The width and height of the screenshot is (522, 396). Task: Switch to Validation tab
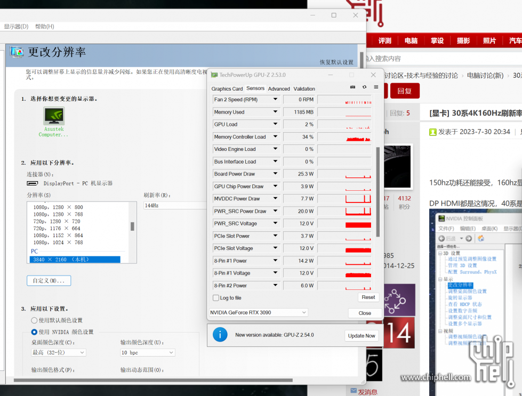(x=304, y=89)
